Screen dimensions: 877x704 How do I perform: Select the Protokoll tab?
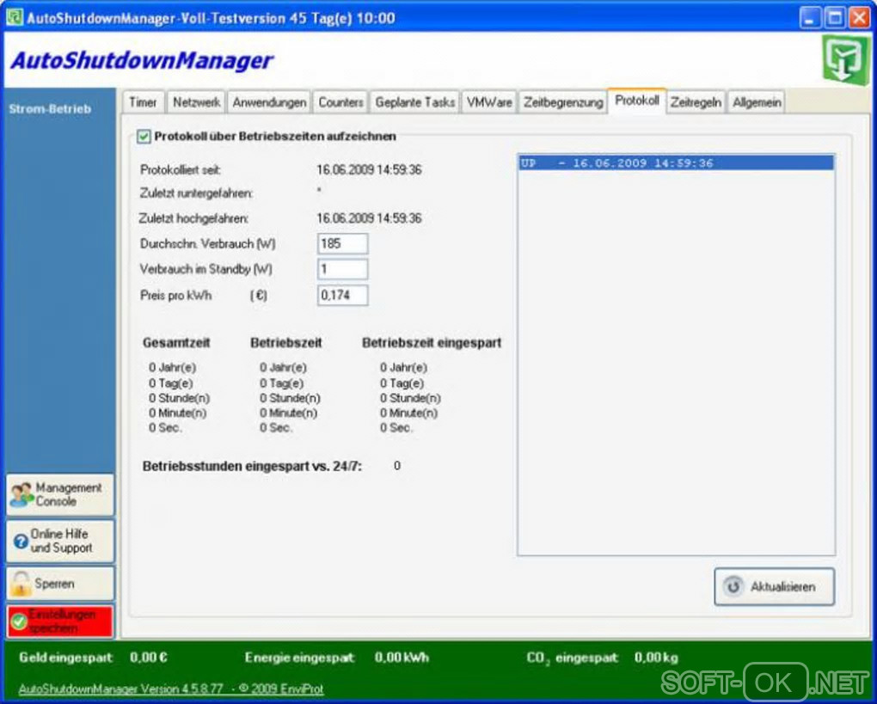pyautogui.click(x=636, y=101)
